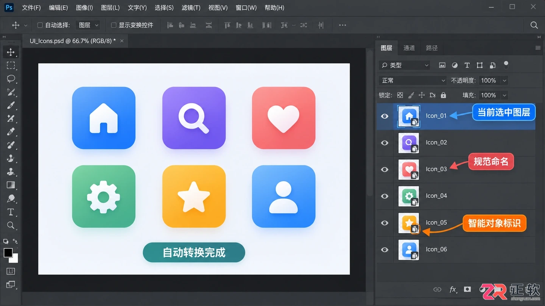Open the 图像(I) menu
The height and width of the screenshot is (306, 545).
tap(84, 8)
